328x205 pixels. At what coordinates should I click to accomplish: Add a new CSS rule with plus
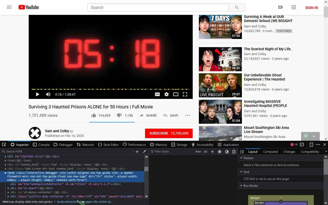[x=212, y=152]
